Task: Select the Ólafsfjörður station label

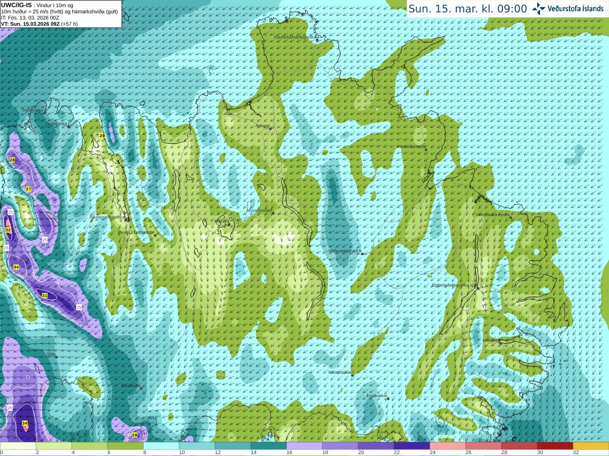Action: [x=56, y=124]
